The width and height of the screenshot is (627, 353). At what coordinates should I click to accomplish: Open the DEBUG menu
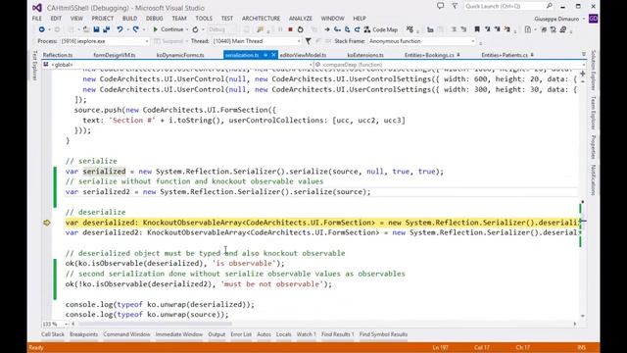(155, 19)
